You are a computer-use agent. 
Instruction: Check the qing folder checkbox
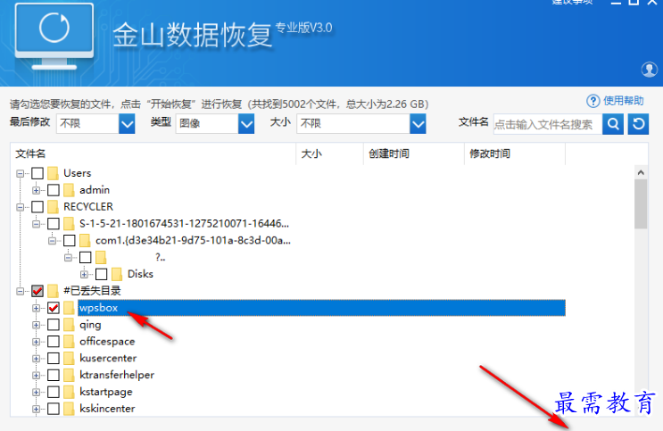click(x=54, y=325)
